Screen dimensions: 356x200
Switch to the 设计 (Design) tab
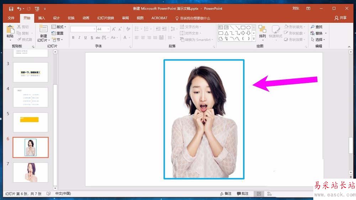56,18
